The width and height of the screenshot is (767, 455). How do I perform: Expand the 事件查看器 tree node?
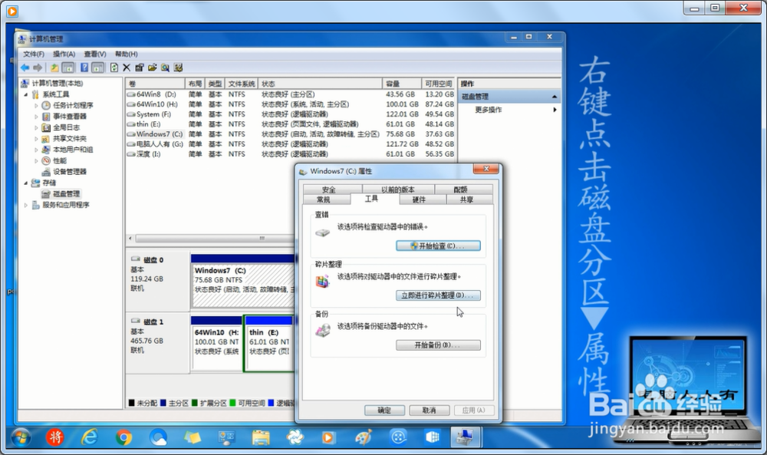pos(36,117)
